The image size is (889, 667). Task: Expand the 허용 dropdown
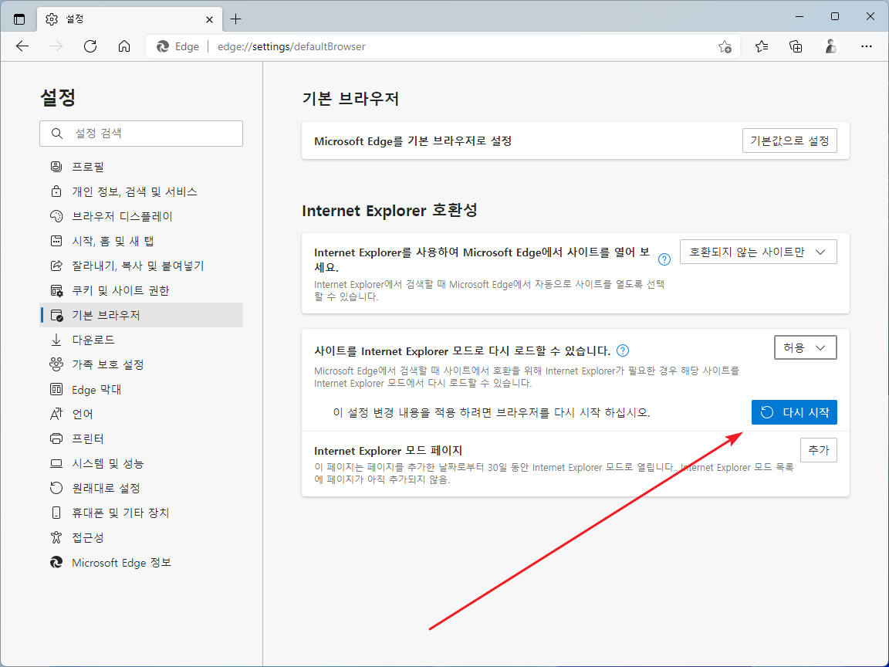pyautogui.click(x=805, y=347)
